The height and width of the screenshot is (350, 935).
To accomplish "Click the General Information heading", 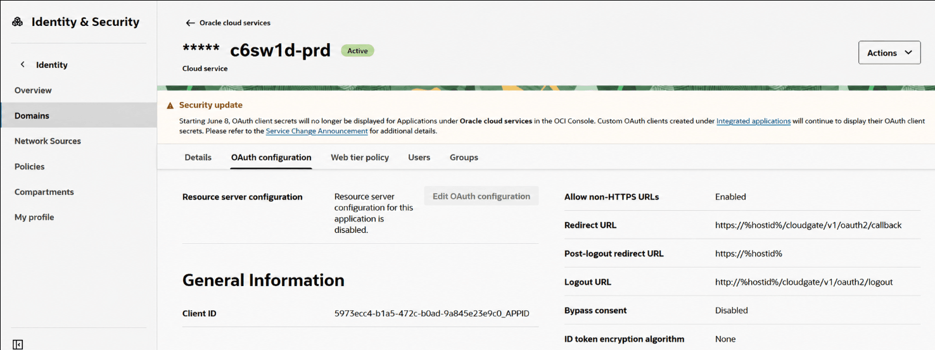I will (264, 280).
